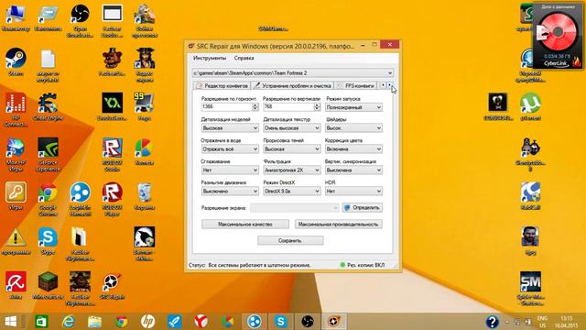
Task: Open the Сглаживание dropdown
Action: point(230,170)
